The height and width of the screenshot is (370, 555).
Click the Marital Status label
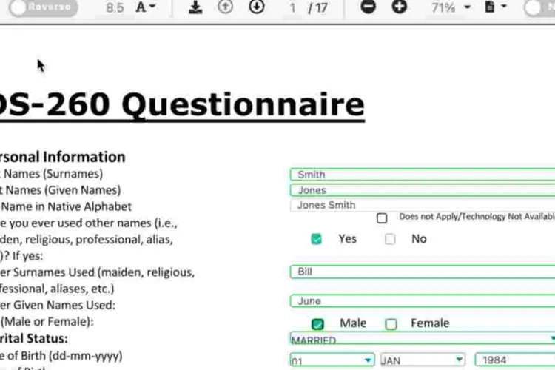pyautogui.click(x=34, y=338)
